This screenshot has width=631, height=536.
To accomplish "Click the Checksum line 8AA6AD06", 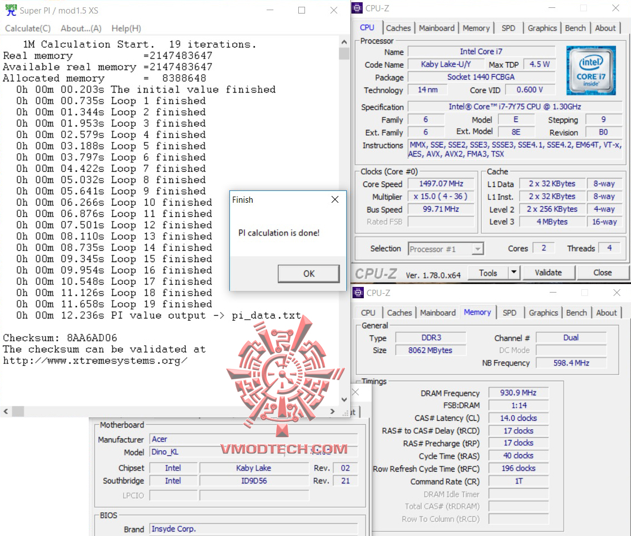I will (60, 338).
